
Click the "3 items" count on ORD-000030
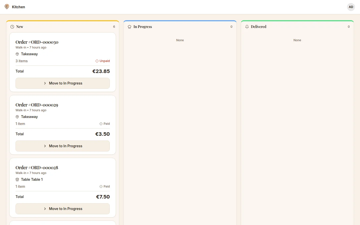pyautogui.click(x=21, y=61)
